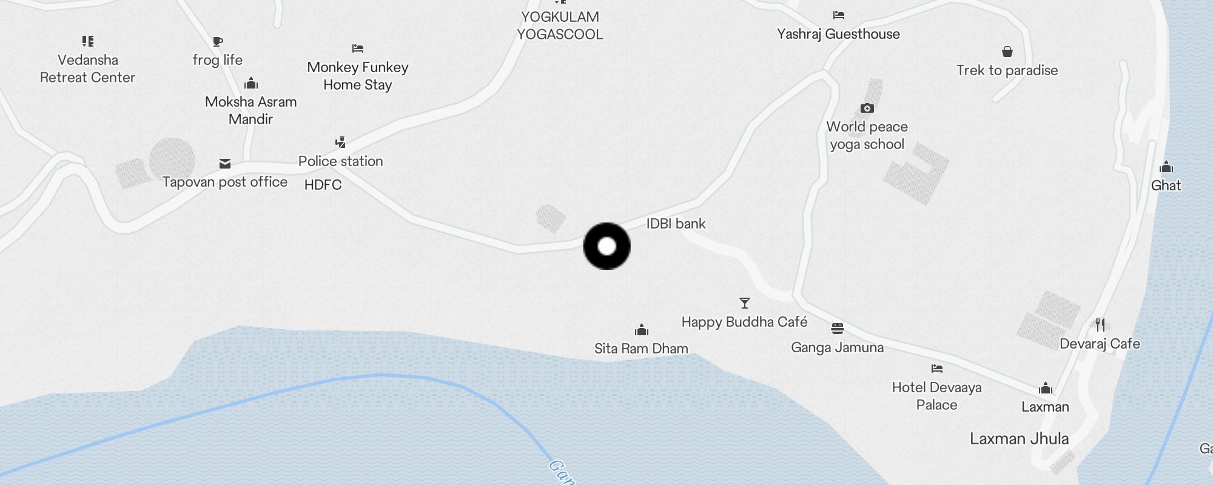Viewport: 1213px width, 485px height.
Task: Select the HDFC label
Action: (x=323, y=185)
